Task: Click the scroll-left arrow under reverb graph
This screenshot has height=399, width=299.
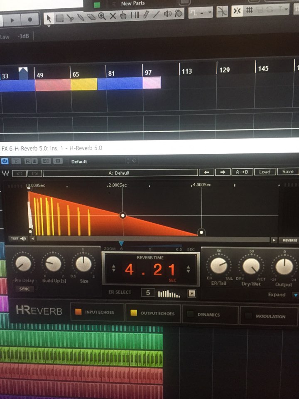Action: click(x=32, y=239)
